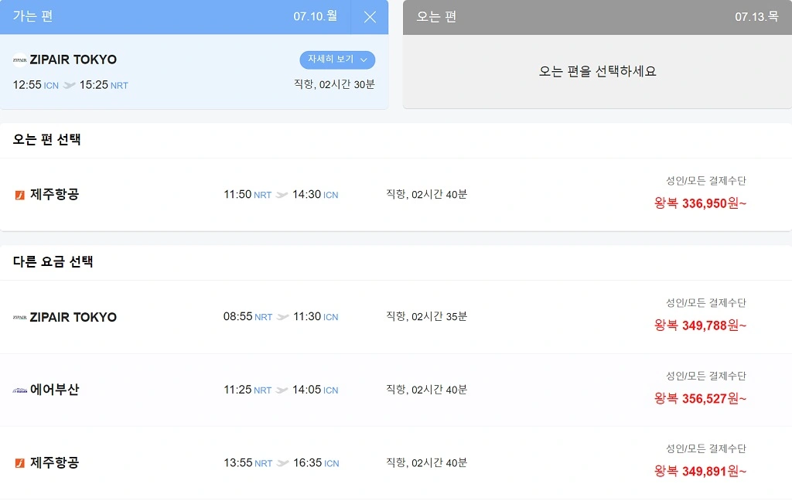Expand 자세히 보기 details for the ZIPAIR flight
The image size is (792, 501).
(331, 60)
